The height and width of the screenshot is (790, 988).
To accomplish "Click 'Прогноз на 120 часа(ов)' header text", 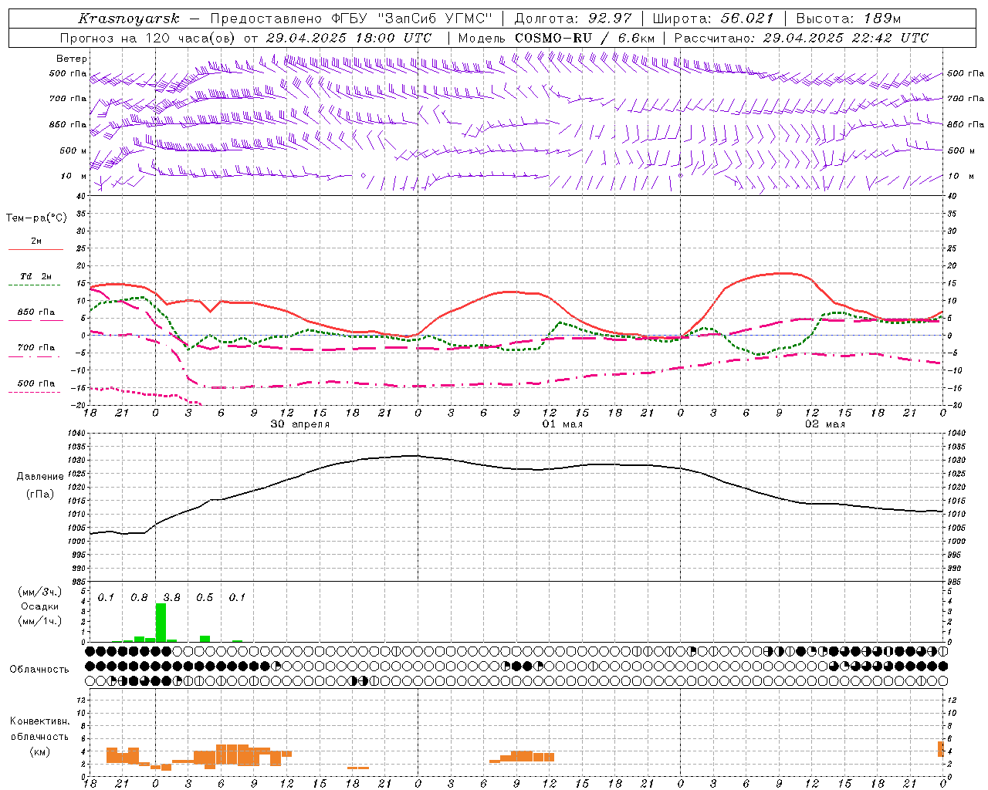I will 147,38.
